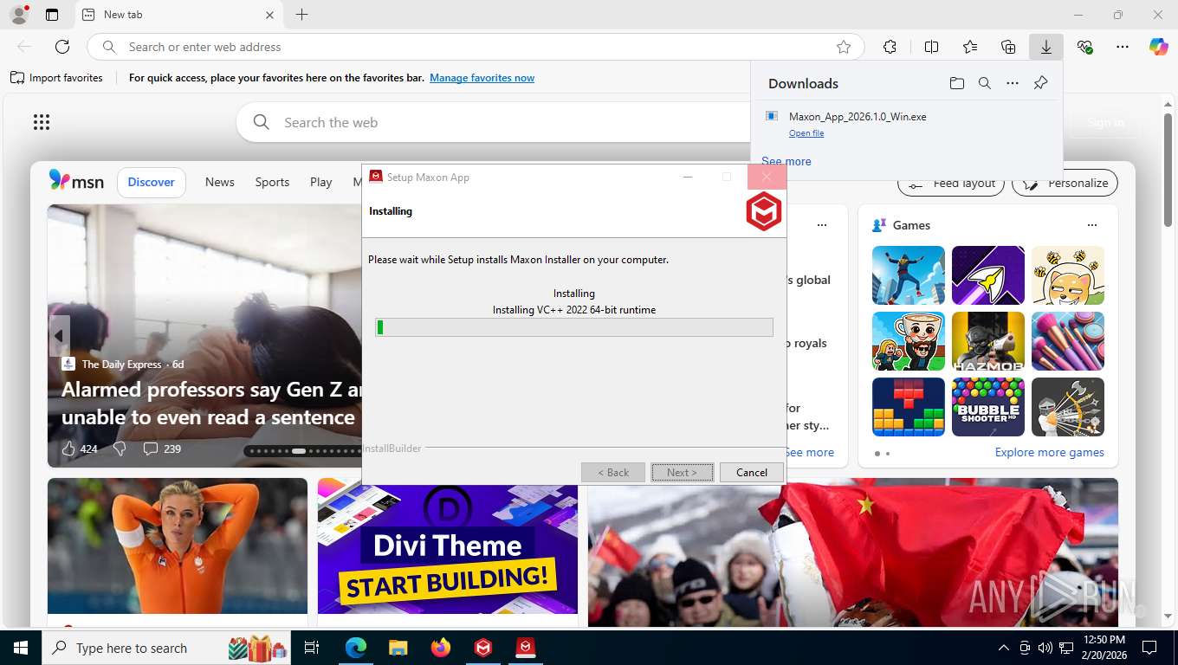Open the News tab on MSN
The width and height of the screenshot is (1178, 665).
point(219,182)
